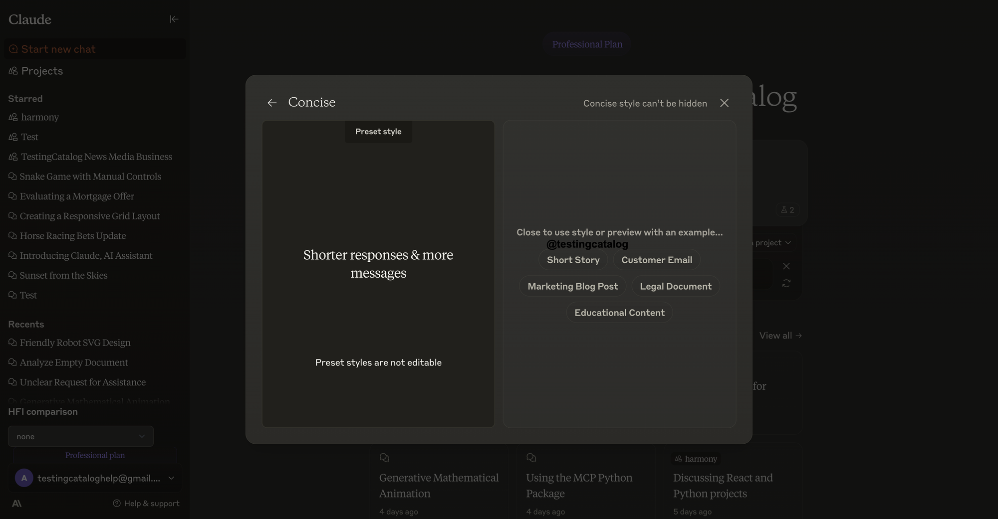Open the Snake Game with Manual Controls chat

pos(85,176)
